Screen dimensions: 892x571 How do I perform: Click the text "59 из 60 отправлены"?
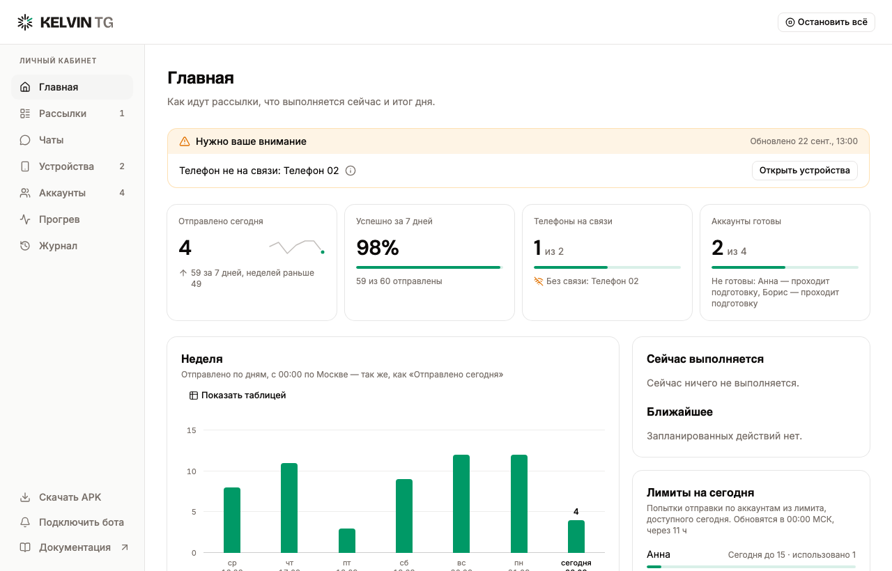coord(399,281)
